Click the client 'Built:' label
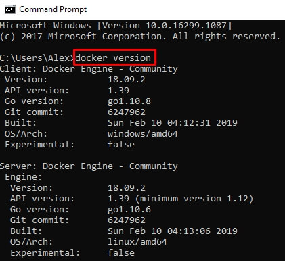 [x=20, y=123]
